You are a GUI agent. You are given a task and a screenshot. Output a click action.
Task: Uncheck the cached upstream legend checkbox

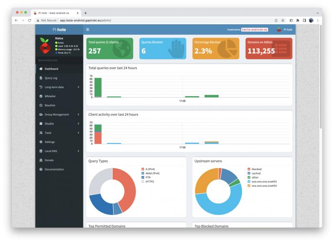click(249, 173)
